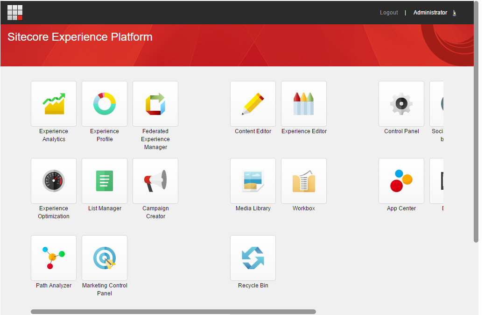This screenshot has height=315, width=484.
Task: Click the Workbox label
Action: click(x=304, y=208)
